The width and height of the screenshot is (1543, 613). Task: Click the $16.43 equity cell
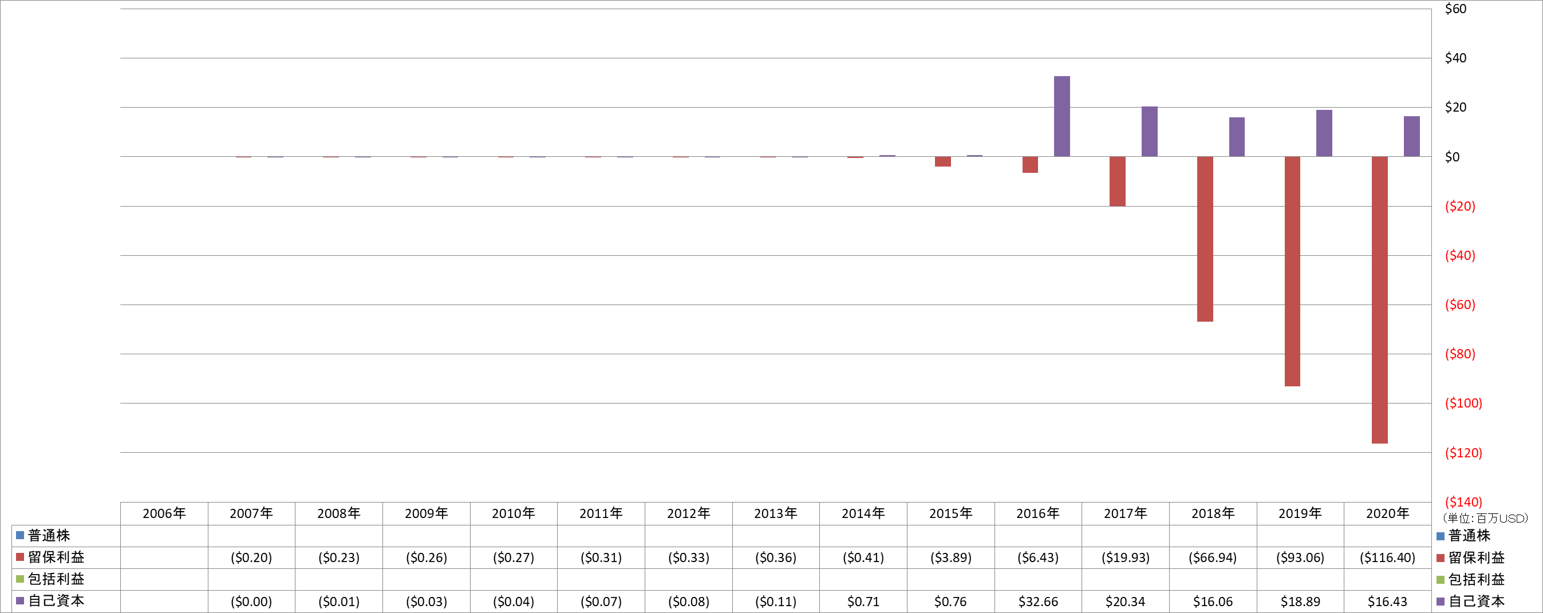tap(1388, 602)
